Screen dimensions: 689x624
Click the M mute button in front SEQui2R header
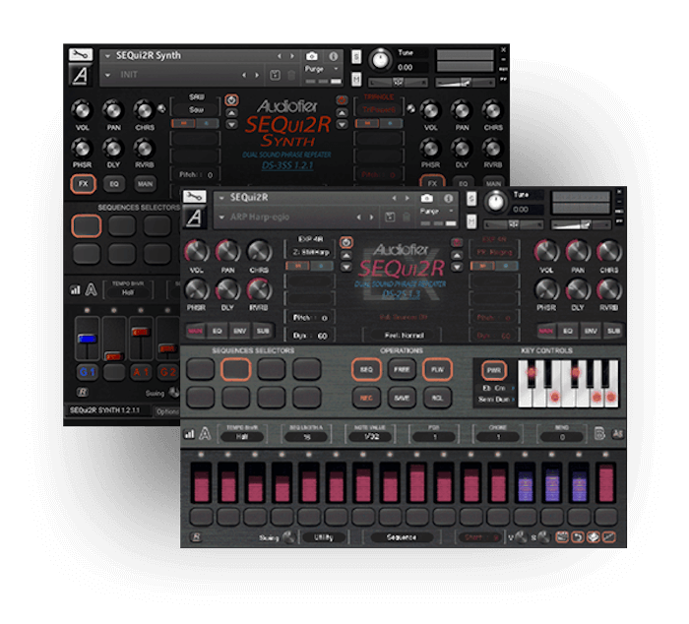point(471,221)
